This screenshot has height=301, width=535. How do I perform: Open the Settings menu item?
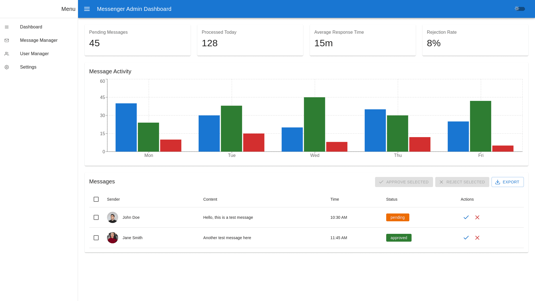click(x=28, y=67)
